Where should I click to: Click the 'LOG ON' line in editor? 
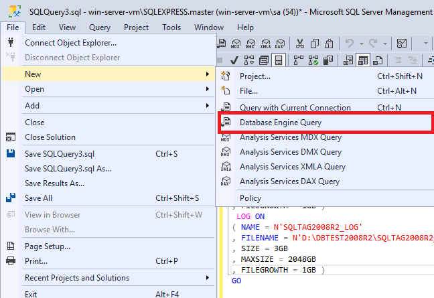point(250,216)
